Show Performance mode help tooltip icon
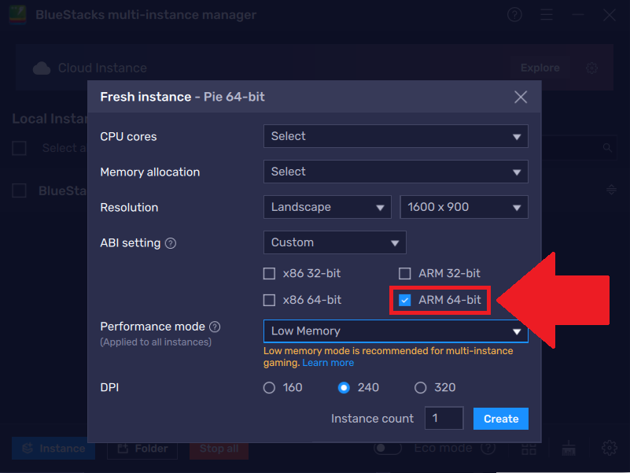 coord(215,327)
